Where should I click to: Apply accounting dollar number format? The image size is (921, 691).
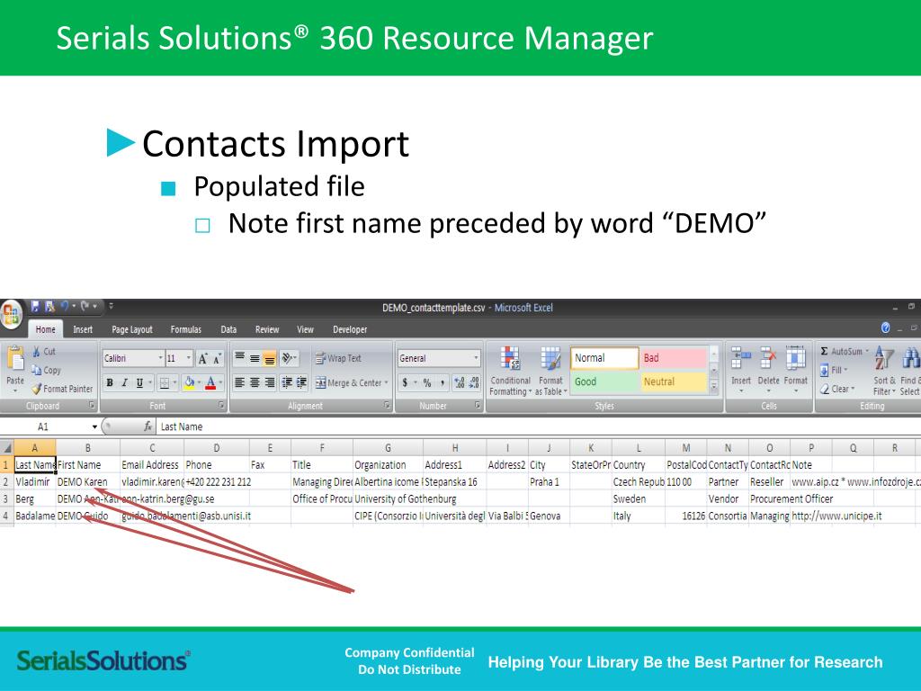pyautogui.click(x=405, y=382)
